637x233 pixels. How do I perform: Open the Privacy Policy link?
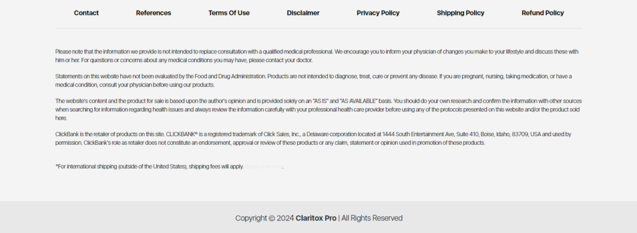coord(378,13)
